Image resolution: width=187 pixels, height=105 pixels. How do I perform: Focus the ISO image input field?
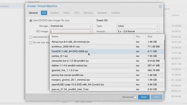click(x=69, y=32)
